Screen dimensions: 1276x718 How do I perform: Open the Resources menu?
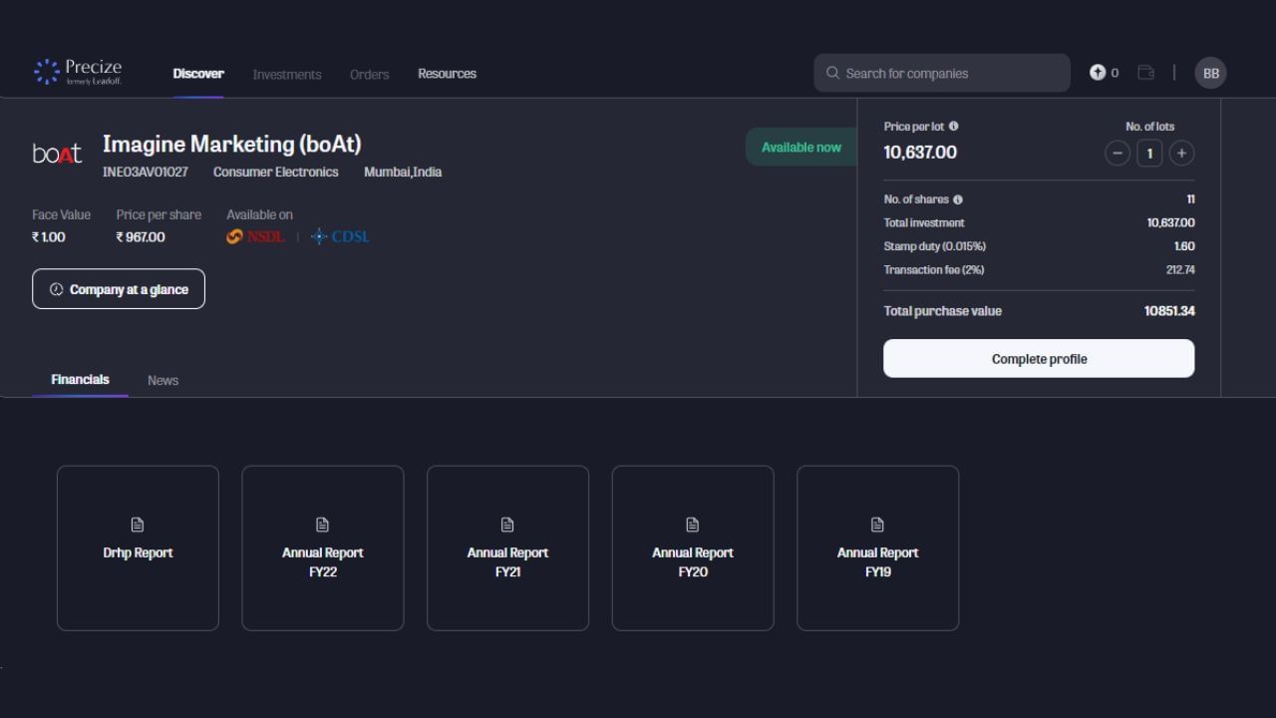(x=447, y=74)
